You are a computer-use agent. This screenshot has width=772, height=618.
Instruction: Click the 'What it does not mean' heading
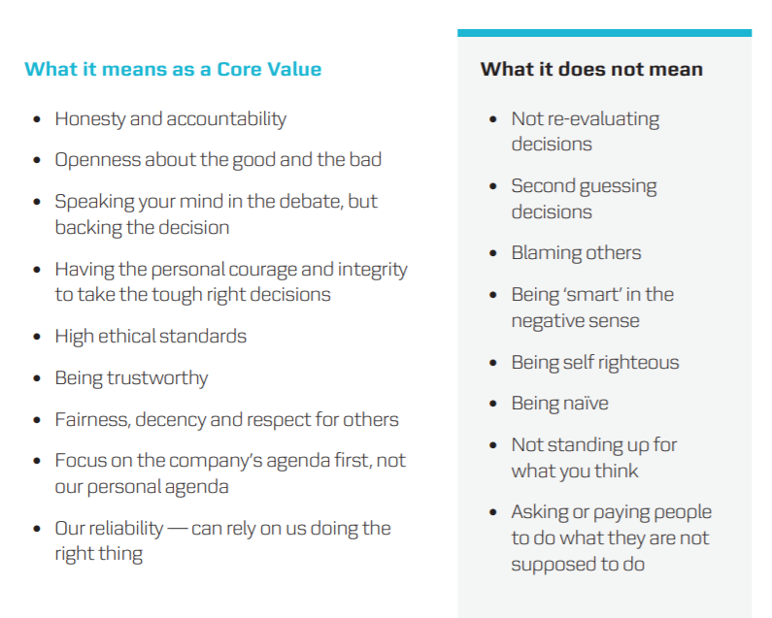click(591, 69)
